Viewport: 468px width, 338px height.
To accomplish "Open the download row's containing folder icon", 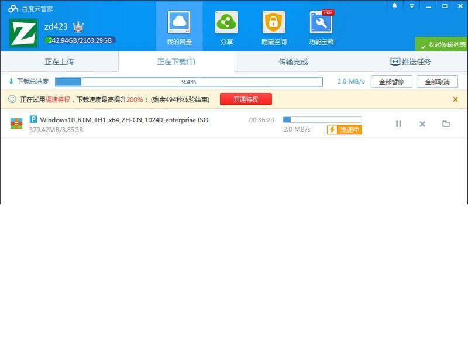I will tap(446, 124).
